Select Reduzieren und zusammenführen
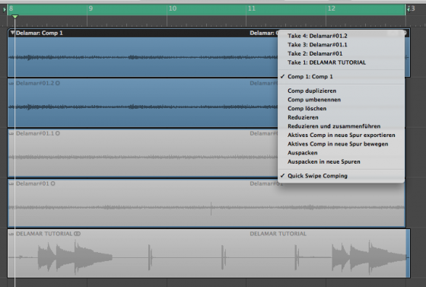The image size is (426, 287). click(x=342, y=126)
